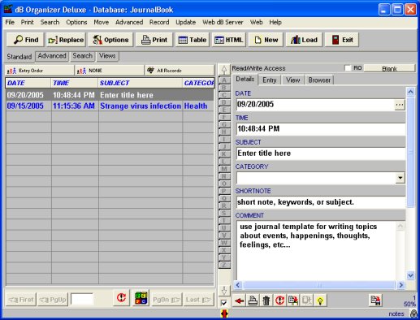Screen dimensions: 420x320
Task: Click into the SHORTNOTE field
Action: 321,202
